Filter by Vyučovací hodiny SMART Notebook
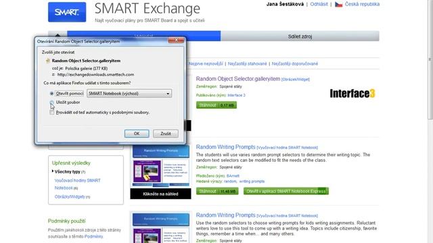Screen dimensions: 433x243 (x=78, y=184)
